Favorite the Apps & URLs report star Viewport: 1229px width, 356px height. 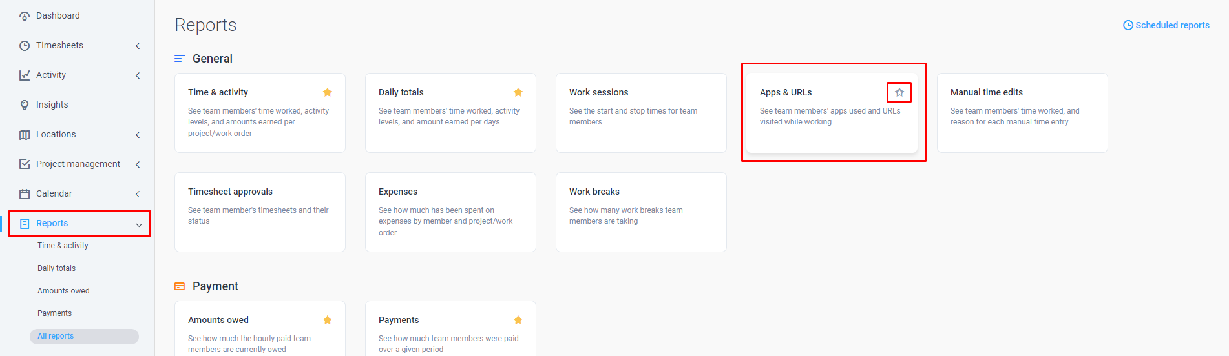899,92
